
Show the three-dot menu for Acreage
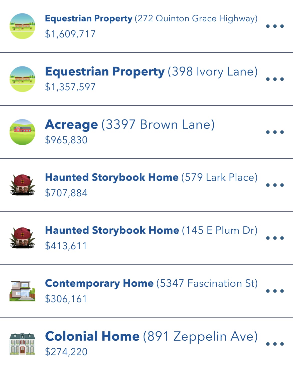click(x=275, y=132)
